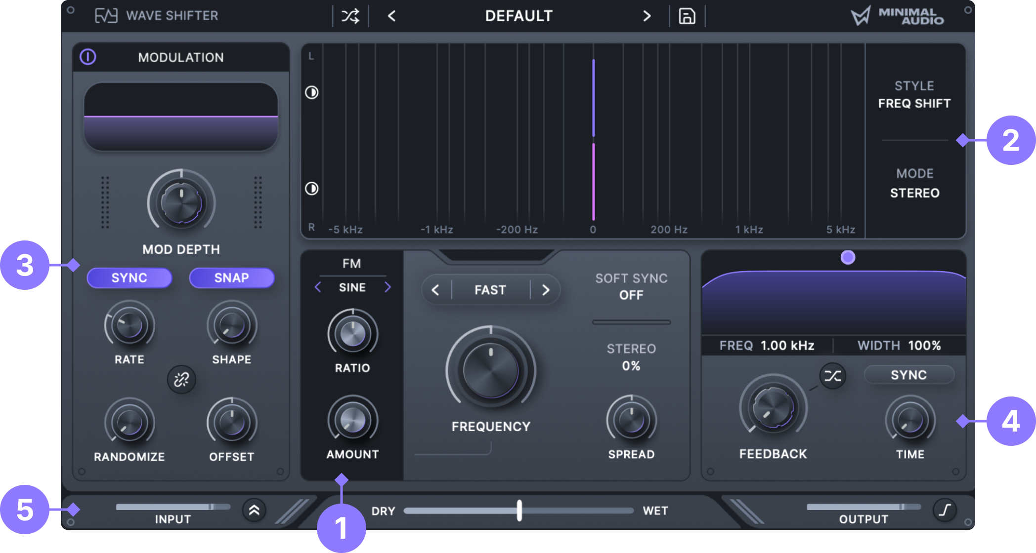Select previous frequency range before FAST
This screenshot has width=1036, height=553.
click(435, 290)
